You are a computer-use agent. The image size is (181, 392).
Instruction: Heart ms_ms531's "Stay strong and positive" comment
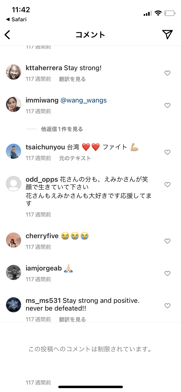click(168, 306)
